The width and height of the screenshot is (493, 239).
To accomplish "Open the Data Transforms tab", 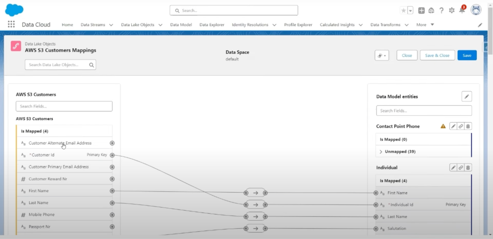I will 385,25.
